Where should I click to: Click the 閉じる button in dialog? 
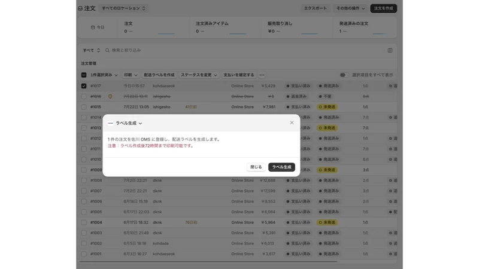[256, 167]
